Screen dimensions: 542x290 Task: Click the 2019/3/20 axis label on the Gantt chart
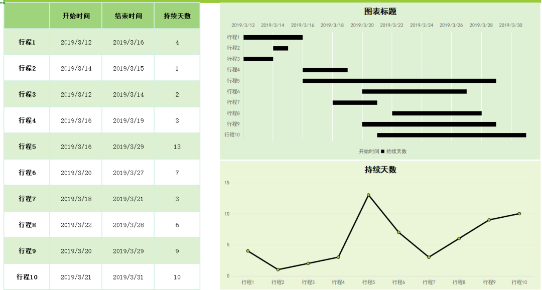[x=362, y=25]
